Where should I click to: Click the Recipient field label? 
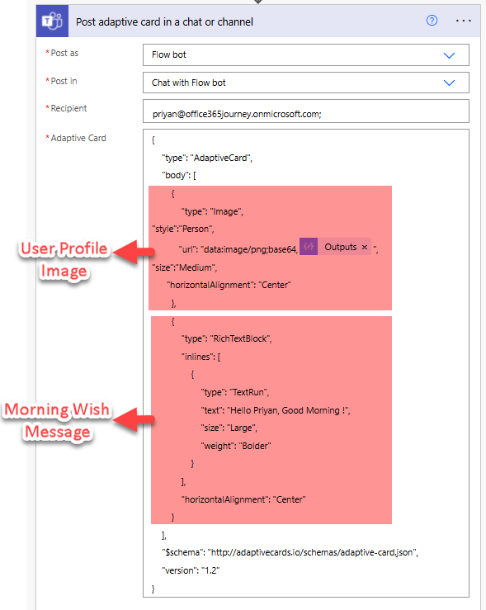click(68, 108)
